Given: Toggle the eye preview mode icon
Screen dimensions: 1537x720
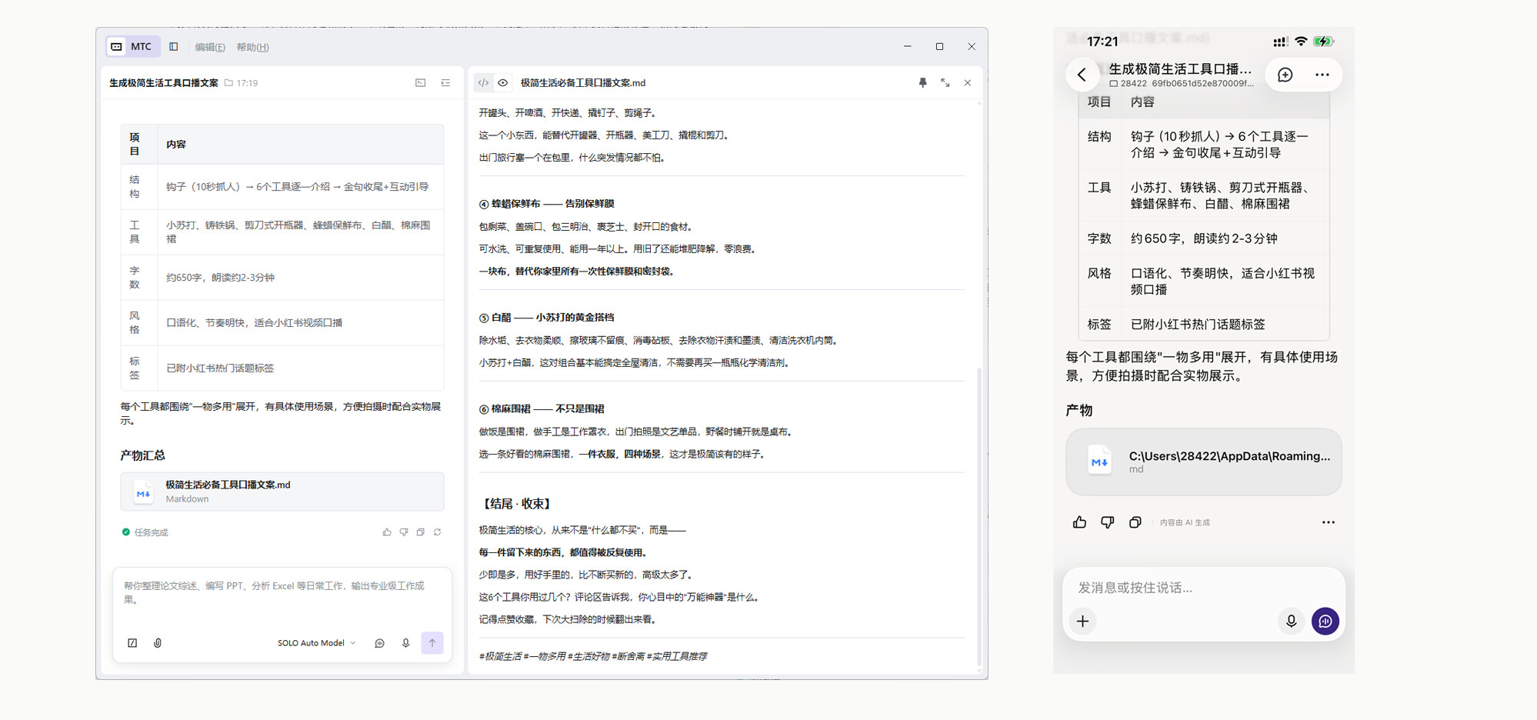Looking at the screenshot, I should point(503,82).
